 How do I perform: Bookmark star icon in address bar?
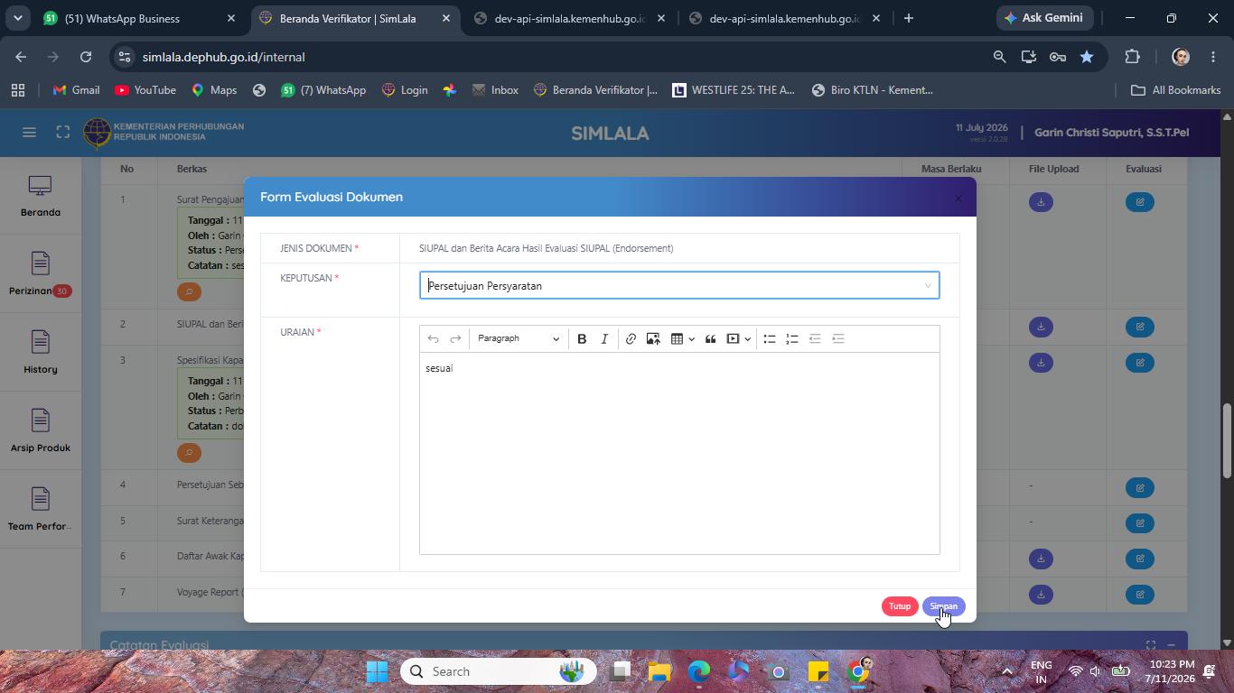point(1087,57)
